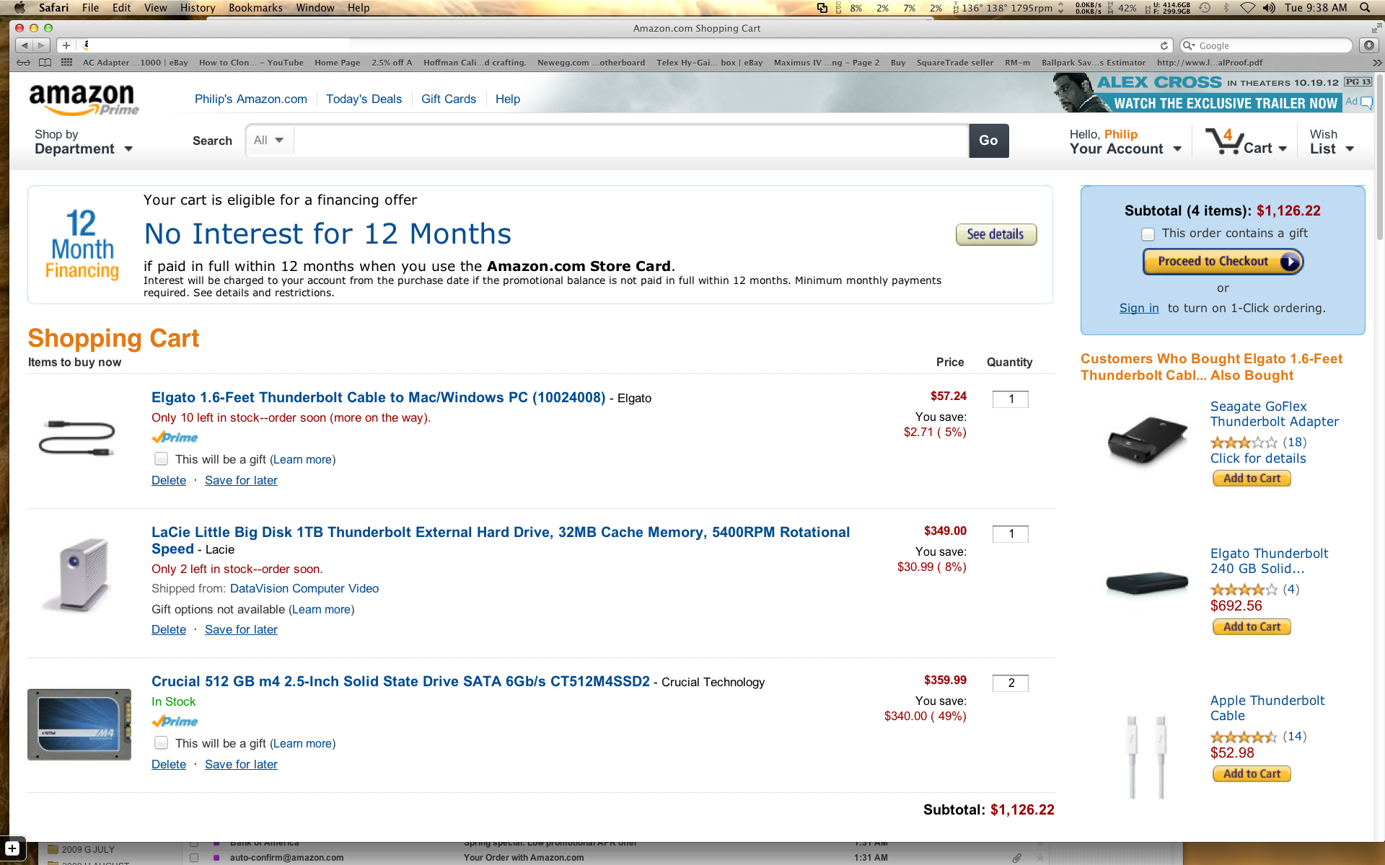Open Today's Deals link
The height and width of the screenshot is (865, 1385).
(x=364, y=99)
